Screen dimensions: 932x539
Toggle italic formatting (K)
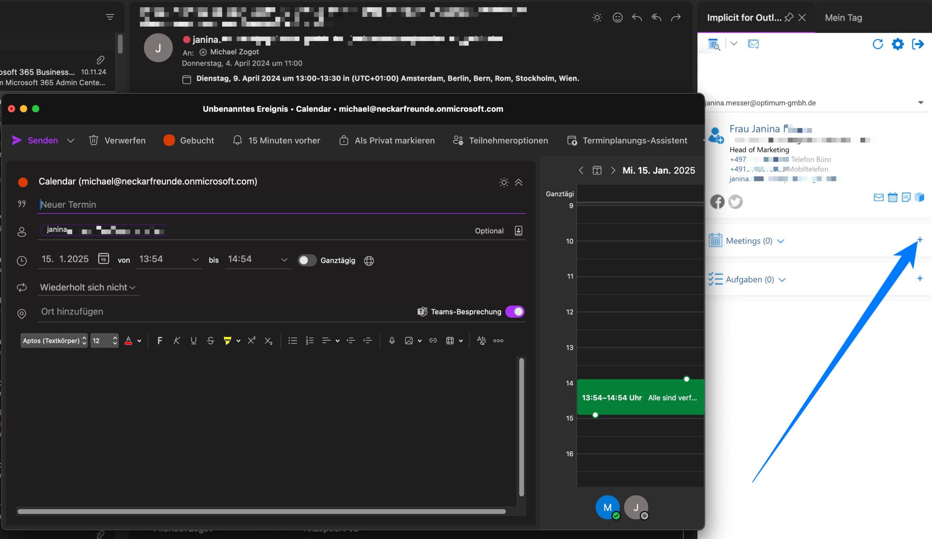(x=177, y=341)
